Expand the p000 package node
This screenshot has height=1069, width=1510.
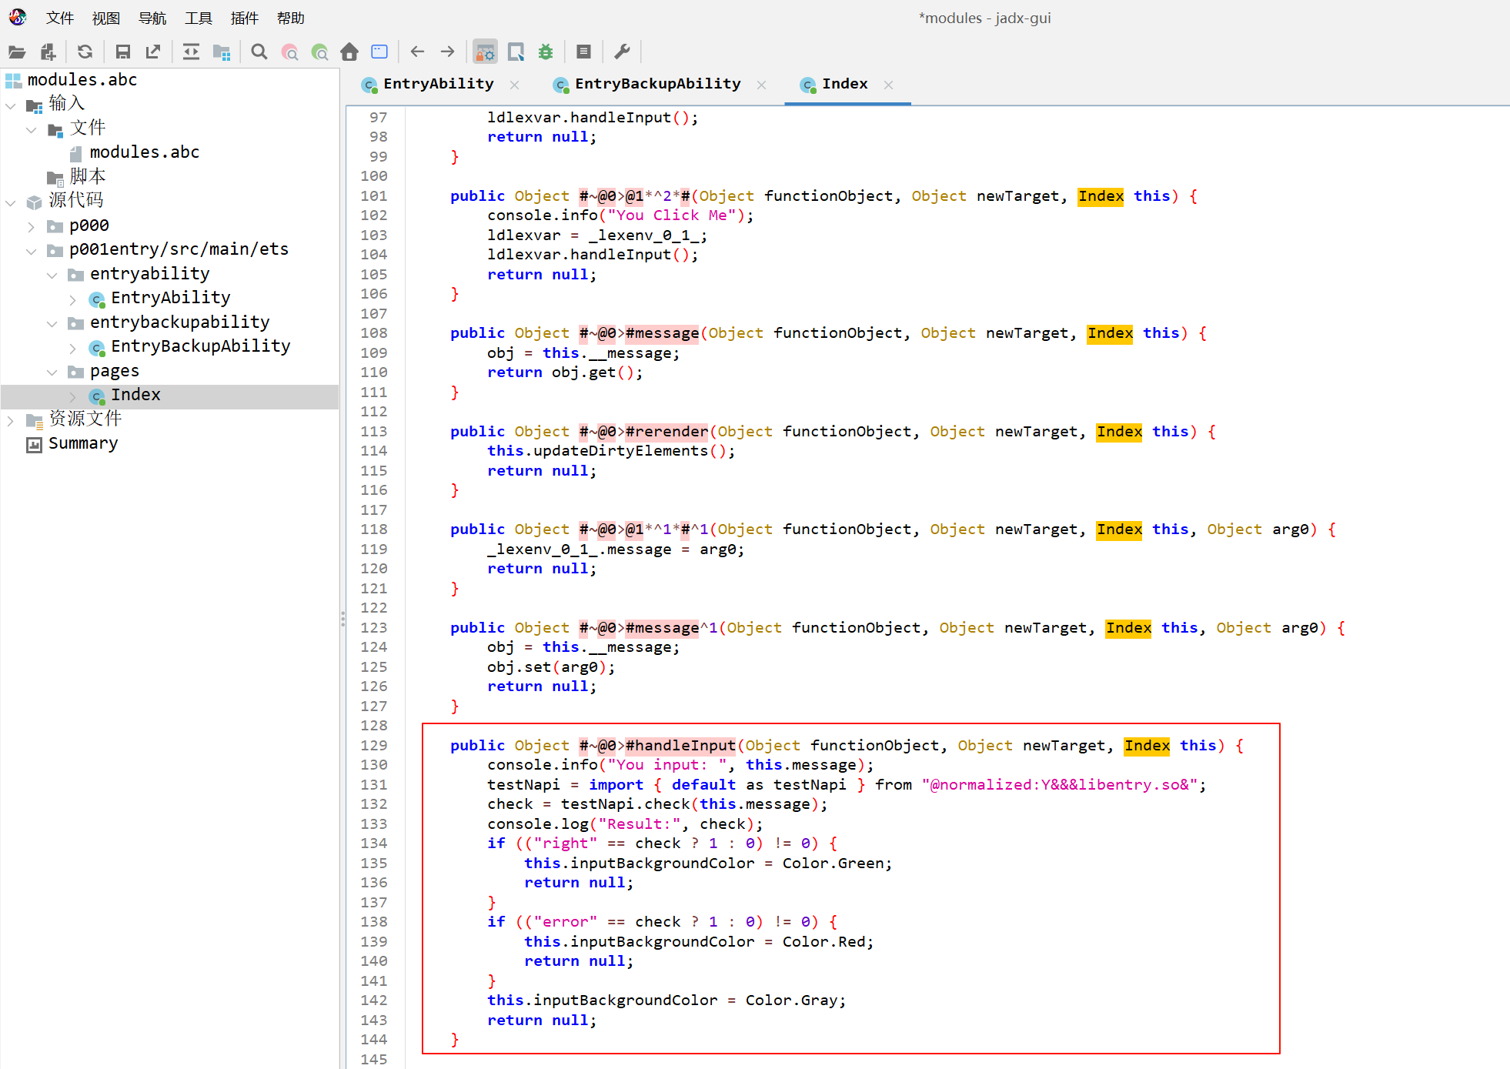[x=31, y=226]
